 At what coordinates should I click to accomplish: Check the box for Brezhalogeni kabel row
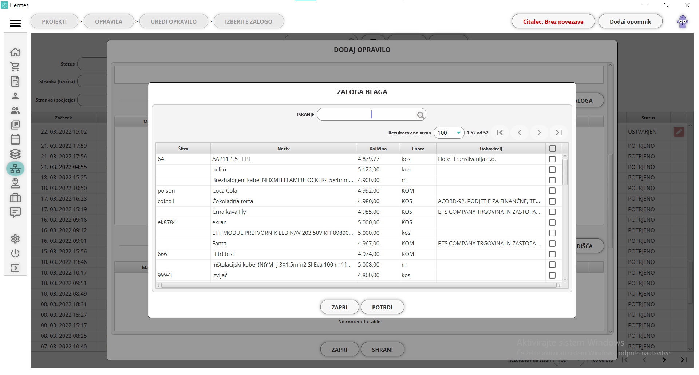point(552,180)
